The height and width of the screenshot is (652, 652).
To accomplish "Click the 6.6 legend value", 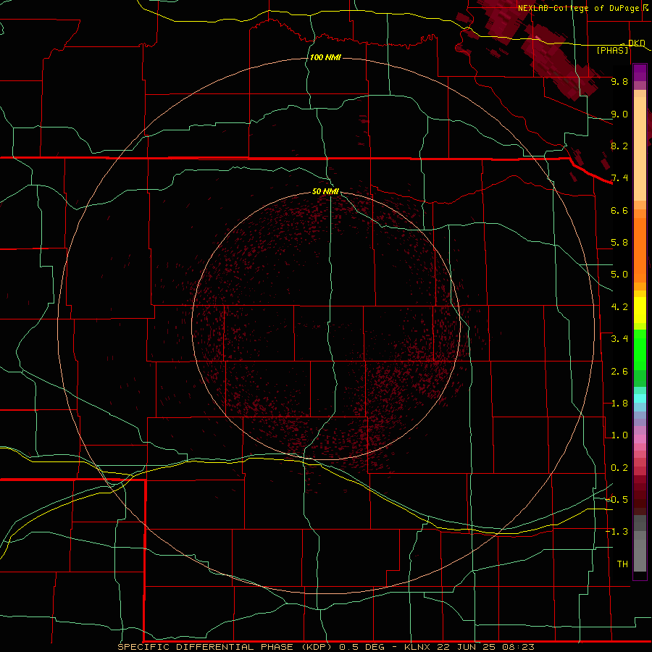I will (619, 210).
